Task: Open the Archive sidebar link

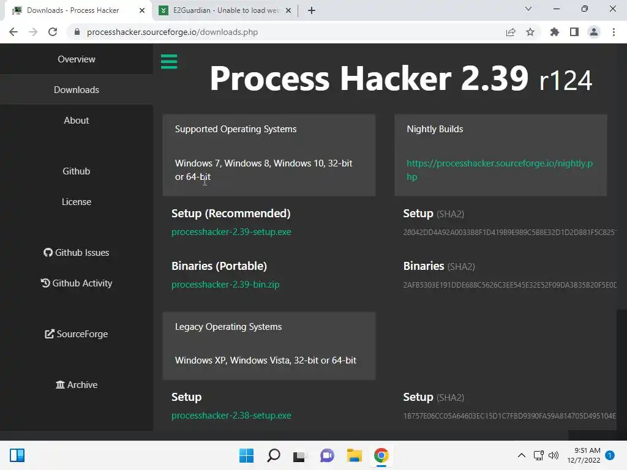Action: tap(77, 384)
